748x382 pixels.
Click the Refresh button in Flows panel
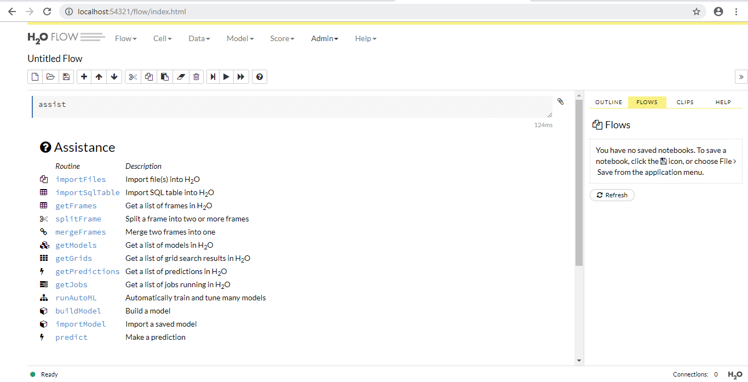point(612,195)
